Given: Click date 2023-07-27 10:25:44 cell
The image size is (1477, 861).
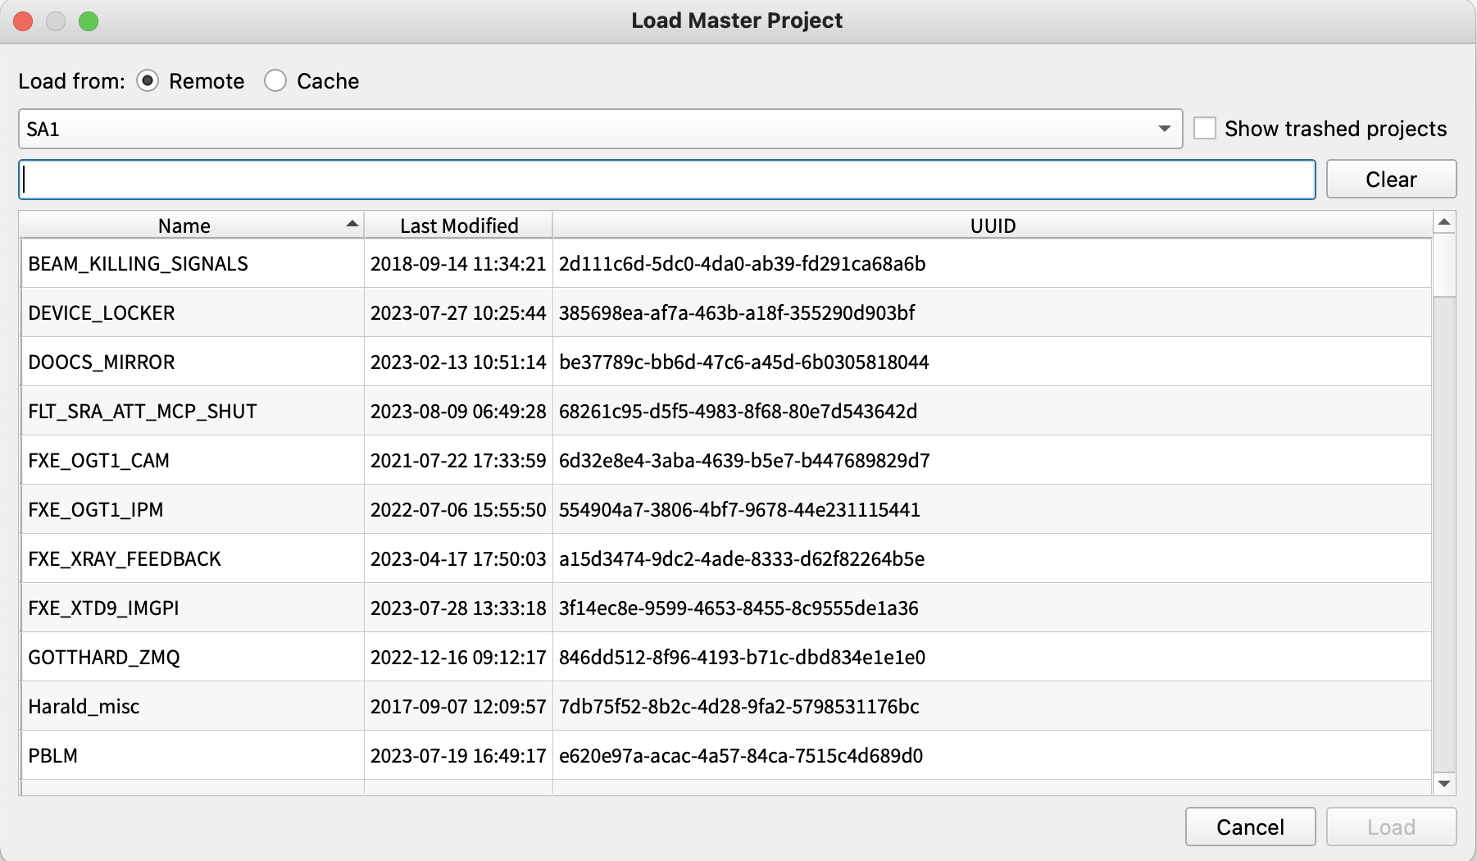Looking at the screenshot, I should click(458, 312).
